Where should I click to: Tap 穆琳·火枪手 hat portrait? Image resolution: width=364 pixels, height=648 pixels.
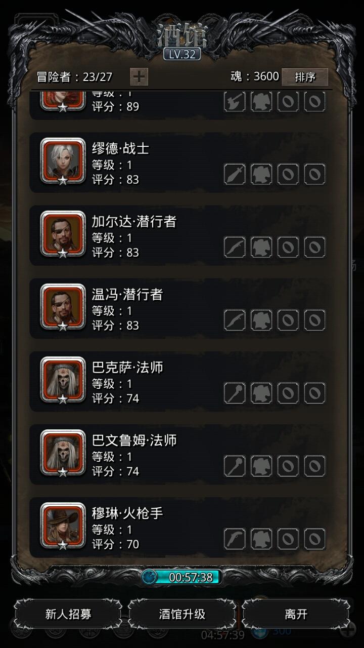[x=63, y=526]
